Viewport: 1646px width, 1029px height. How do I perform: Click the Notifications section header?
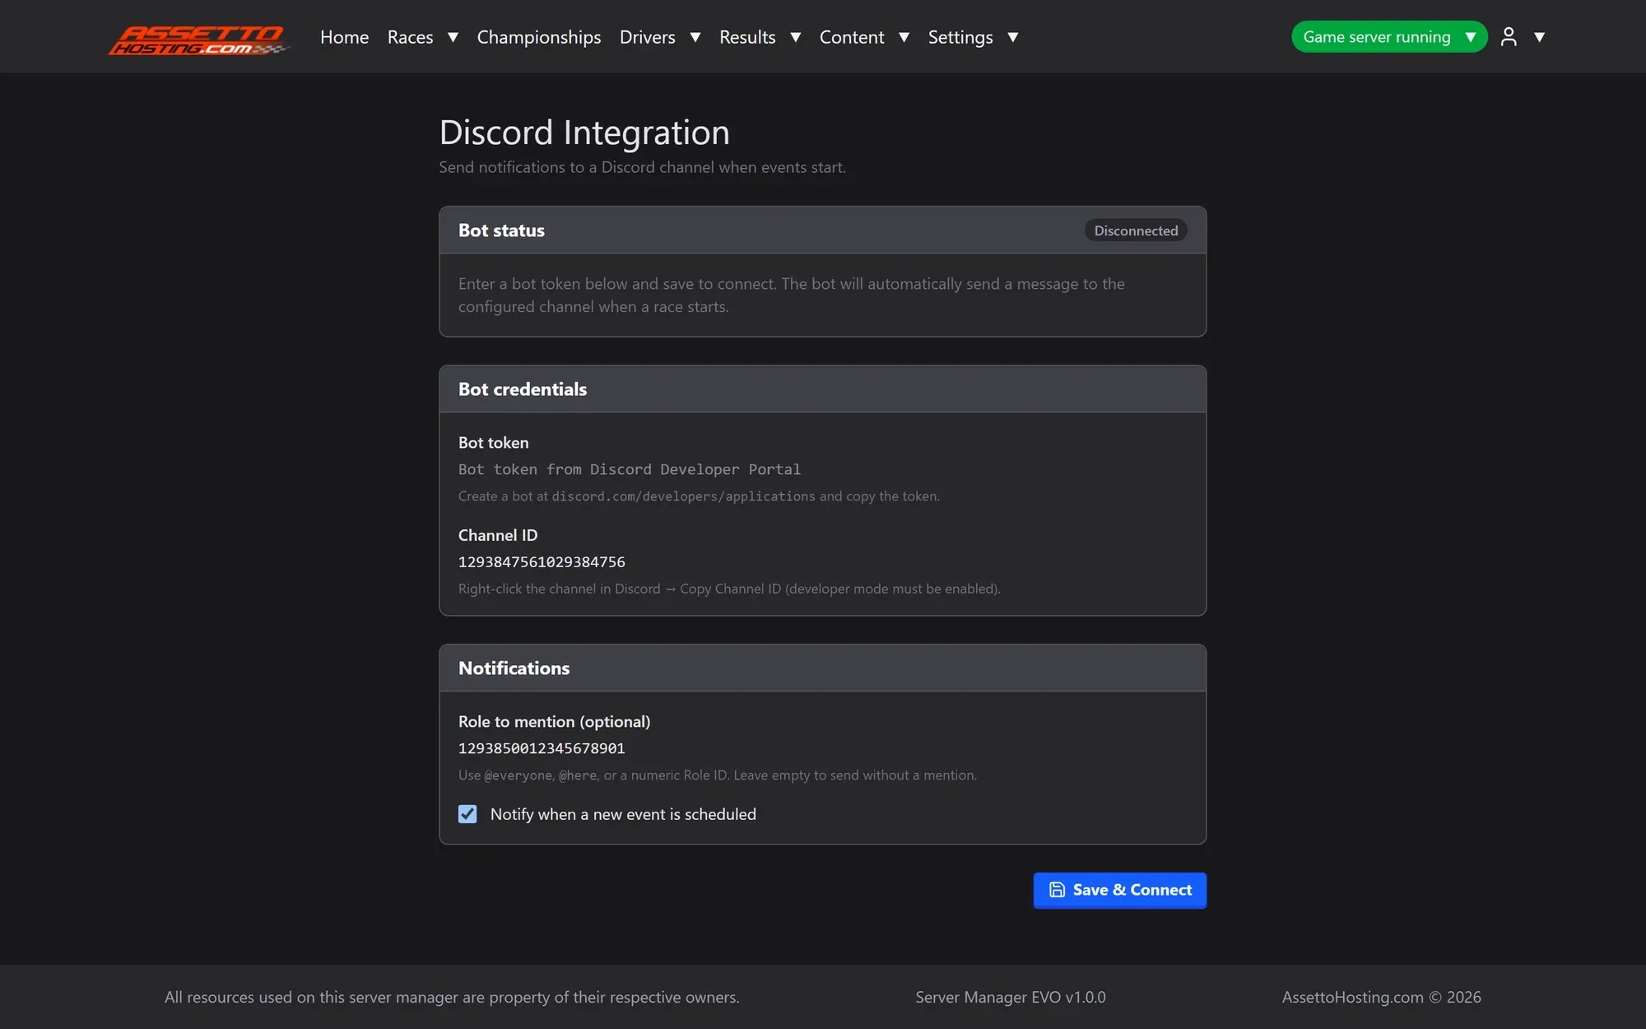click(822, 668)
